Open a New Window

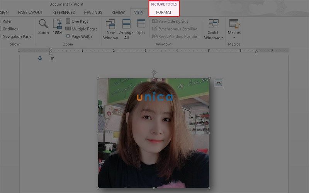(x=110, y=29)
